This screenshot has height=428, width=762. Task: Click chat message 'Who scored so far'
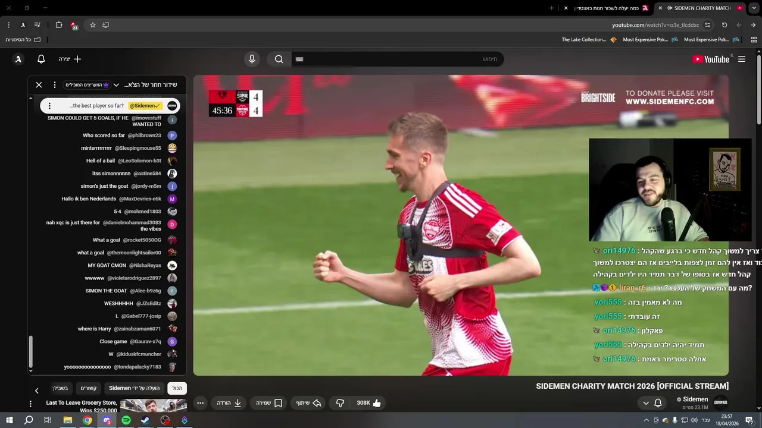(104, 136)
